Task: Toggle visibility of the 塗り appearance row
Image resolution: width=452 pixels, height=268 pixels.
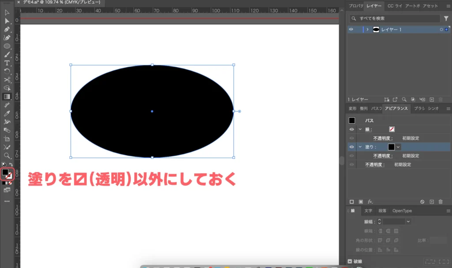Action: tap(351, 147)
